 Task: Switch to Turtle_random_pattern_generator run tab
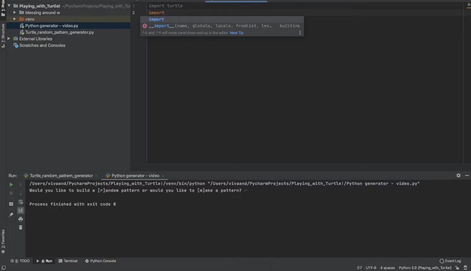(x=61, y=176)
